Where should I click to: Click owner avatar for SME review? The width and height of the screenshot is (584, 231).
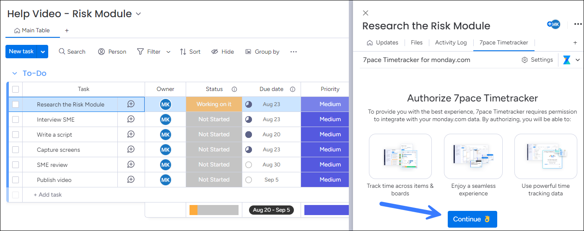[x=165, y=165]
